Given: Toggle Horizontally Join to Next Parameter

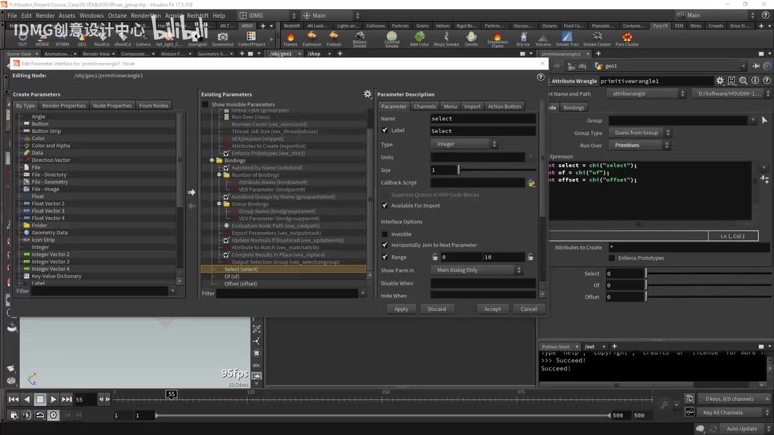Looking at the screenshot, I should pyautogui.click(x=385, y=245).
